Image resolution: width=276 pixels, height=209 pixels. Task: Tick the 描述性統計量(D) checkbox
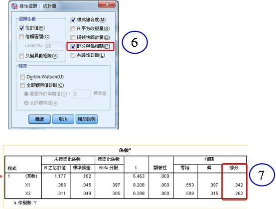click(x=73, y=37)
